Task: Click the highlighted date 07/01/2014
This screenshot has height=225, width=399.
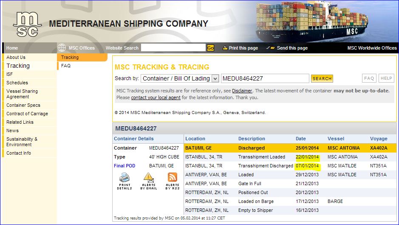Action: (307, 166)
